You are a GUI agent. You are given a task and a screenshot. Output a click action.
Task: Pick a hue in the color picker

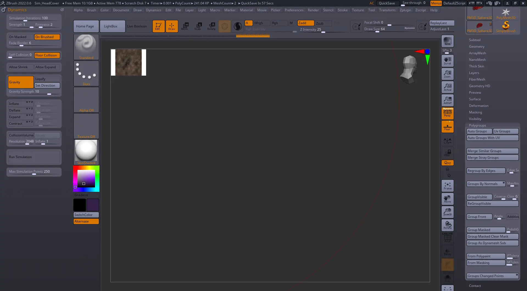(x=86, y=179)
